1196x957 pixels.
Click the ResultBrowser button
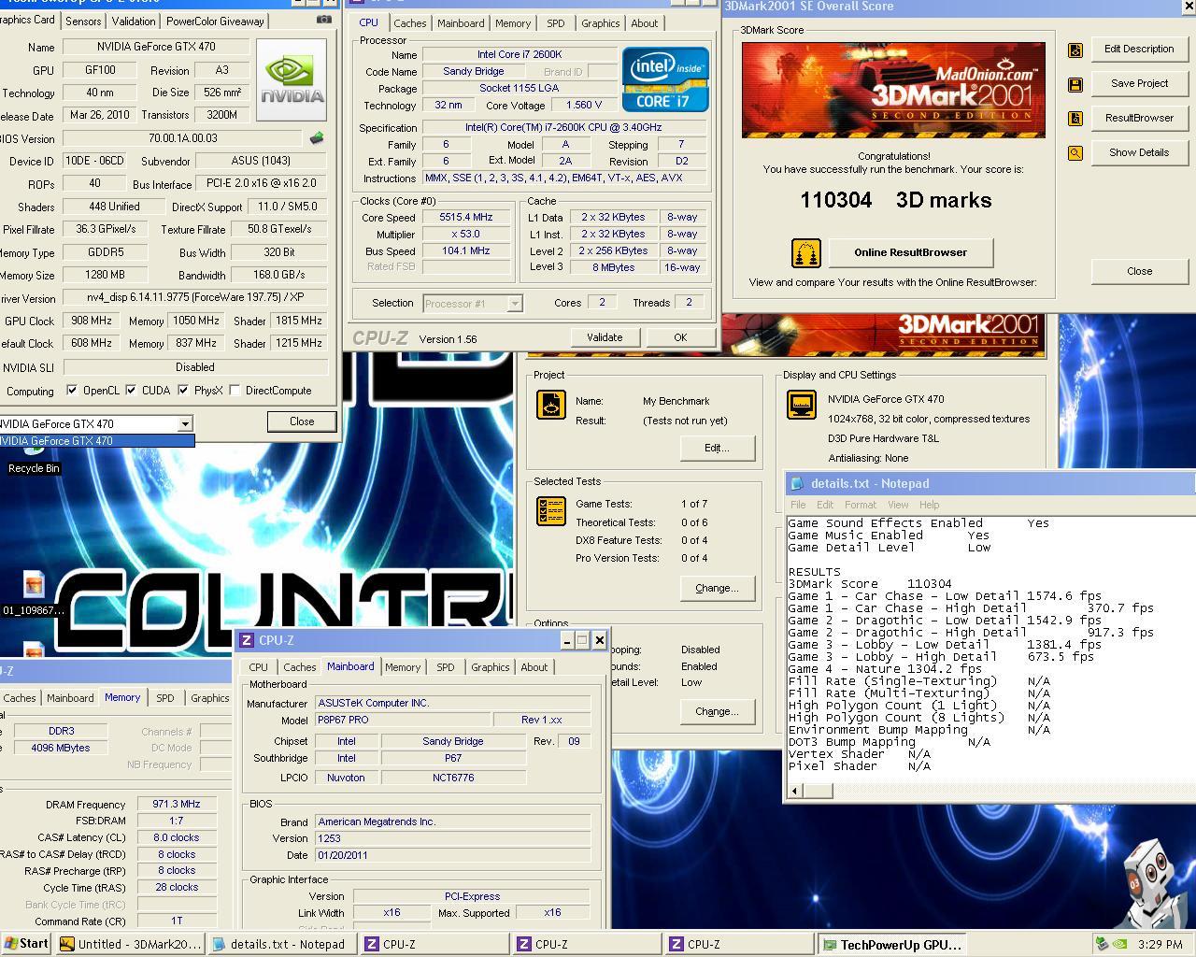click(1139, 118)
